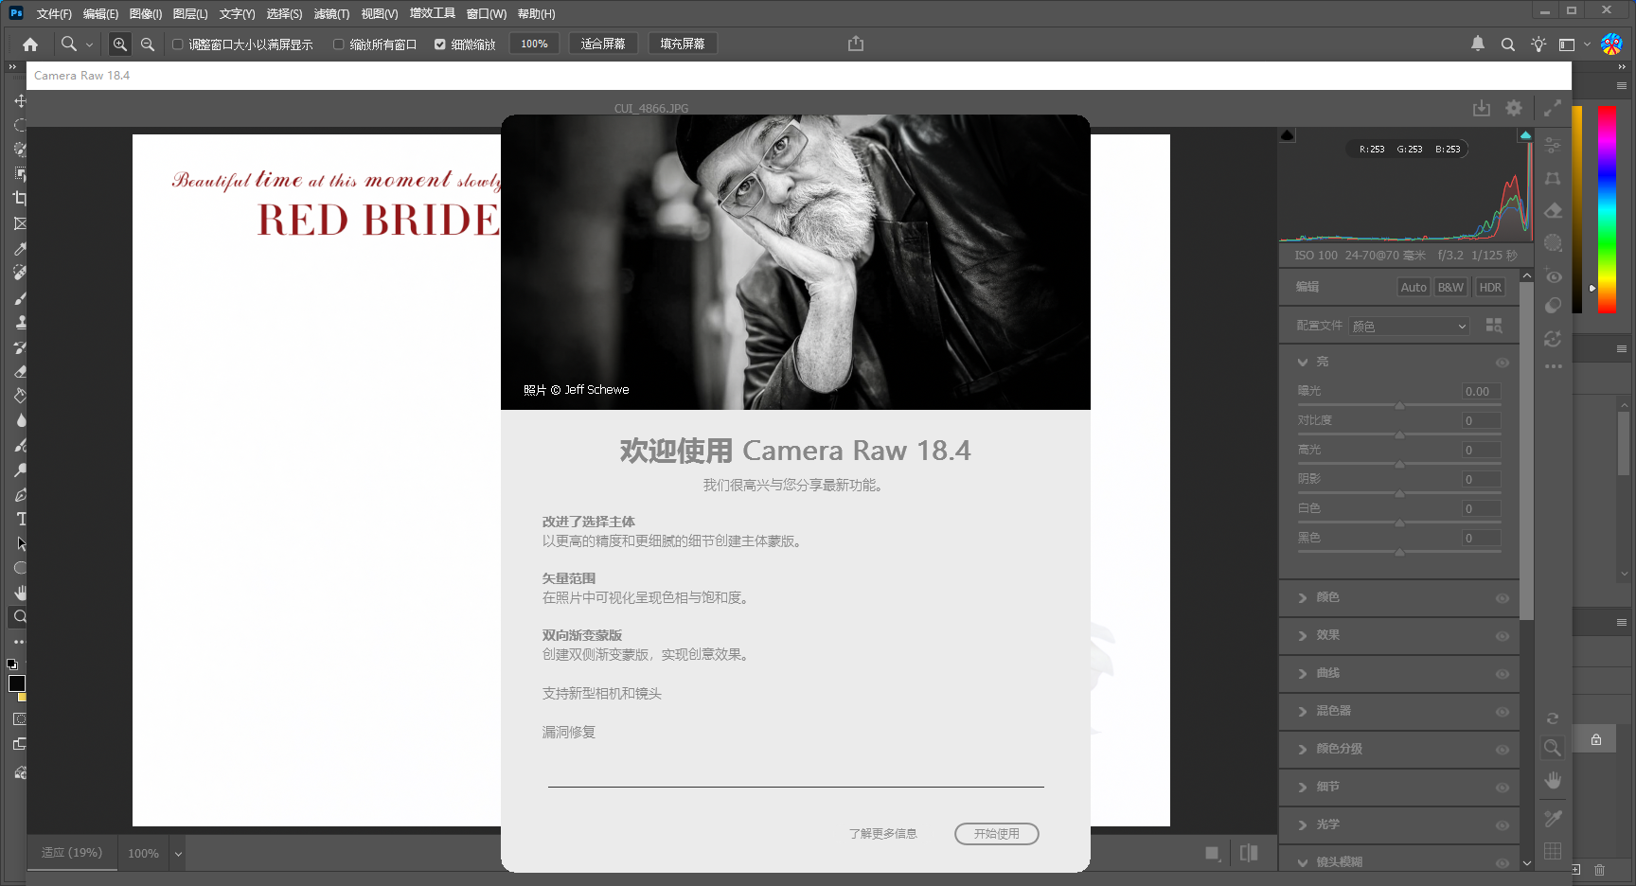The height and width of the screenshot is (886, 1636).
Task: Toggle 缩放所有窗口 checkbox
Action: (x=338, y=44)
